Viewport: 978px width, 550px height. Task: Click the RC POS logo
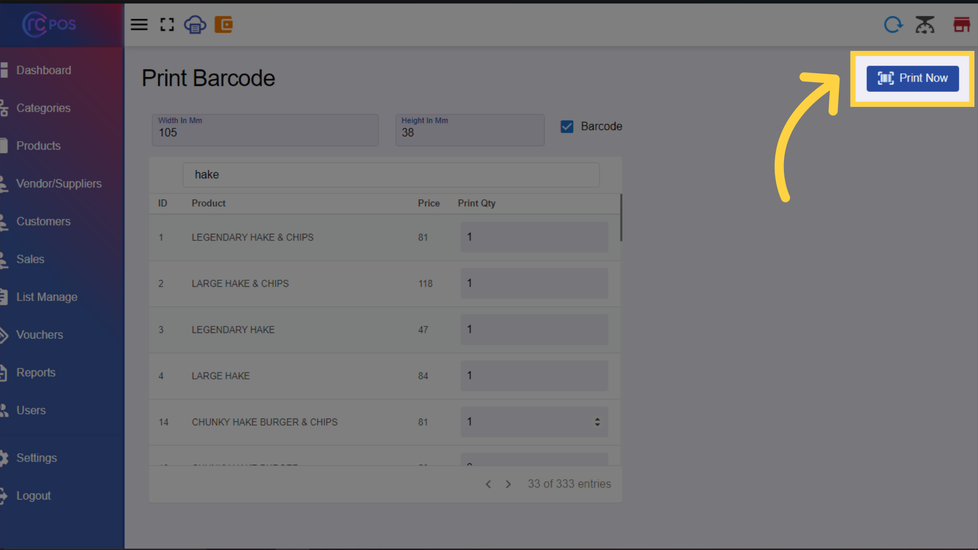[x=49, y=24]
